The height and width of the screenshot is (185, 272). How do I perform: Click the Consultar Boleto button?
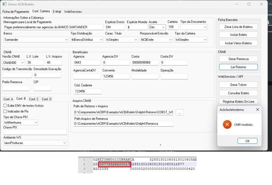(x=238, y=93)
